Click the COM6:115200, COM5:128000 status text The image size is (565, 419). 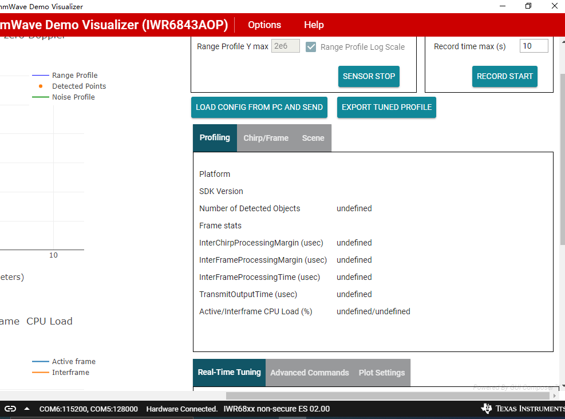click(89, 409)
